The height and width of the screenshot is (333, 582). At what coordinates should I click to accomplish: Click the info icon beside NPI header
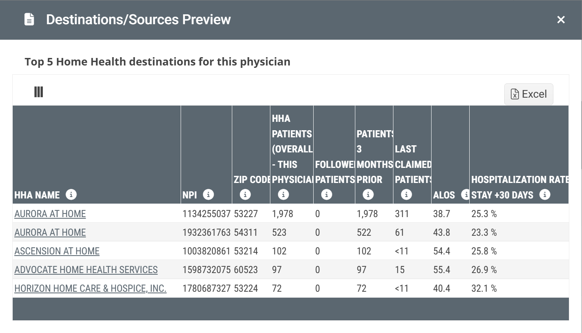click(x=208, y=194)
